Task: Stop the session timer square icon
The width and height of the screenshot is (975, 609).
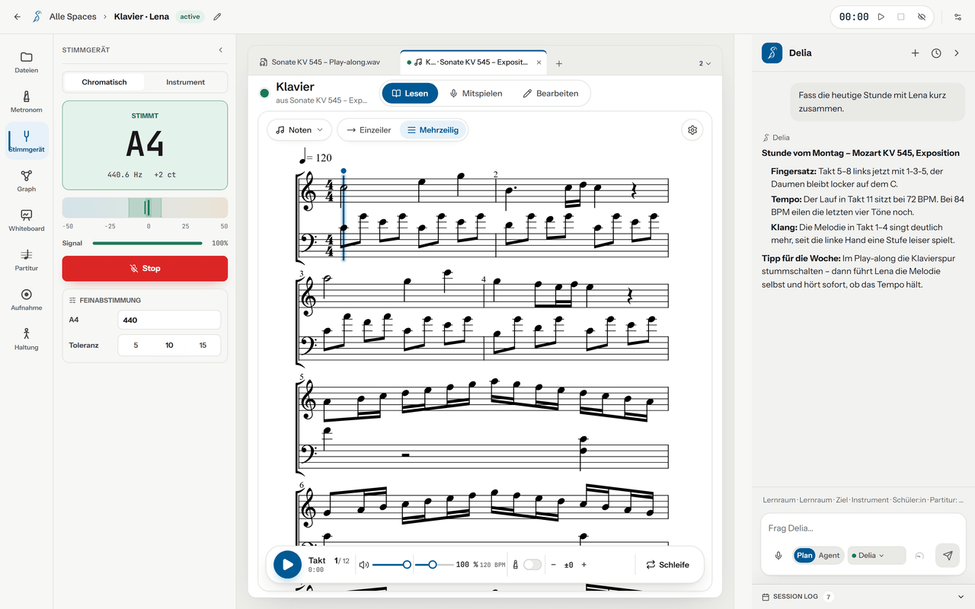Action: coord(901,17)
